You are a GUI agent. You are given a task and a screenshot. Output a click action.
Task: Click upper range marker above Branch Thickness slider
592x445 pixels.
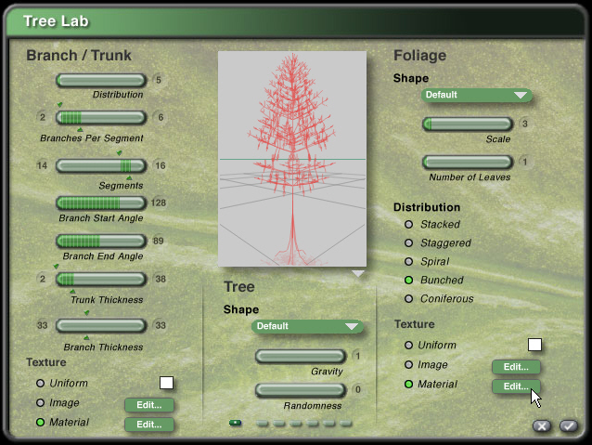coord(87,313)
